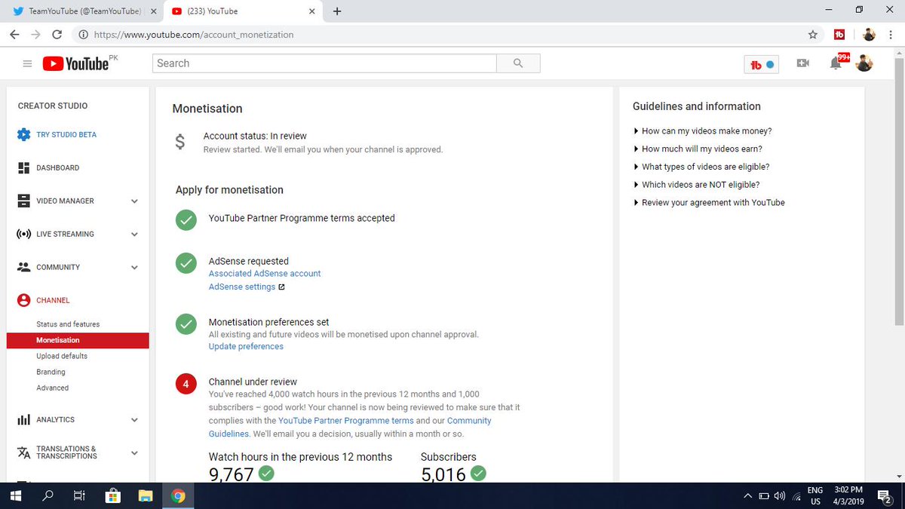This screenshot has height=509, width=905.
Task: Click the browser back arrow
Action: 14,35
